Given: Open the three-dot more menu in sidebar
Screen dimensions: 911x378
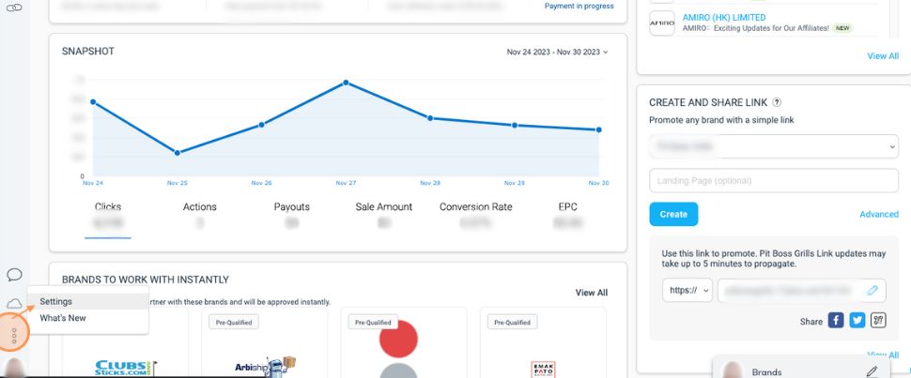Looking at the screenshot, I should coord(14,335).
